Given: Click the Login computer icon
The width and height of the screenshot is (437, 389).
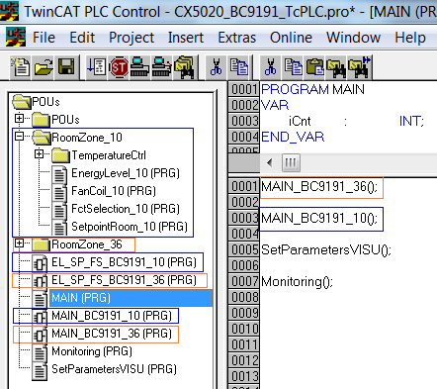Looking at the screenshot, I should pyautogui.click(x=139, y=67).
